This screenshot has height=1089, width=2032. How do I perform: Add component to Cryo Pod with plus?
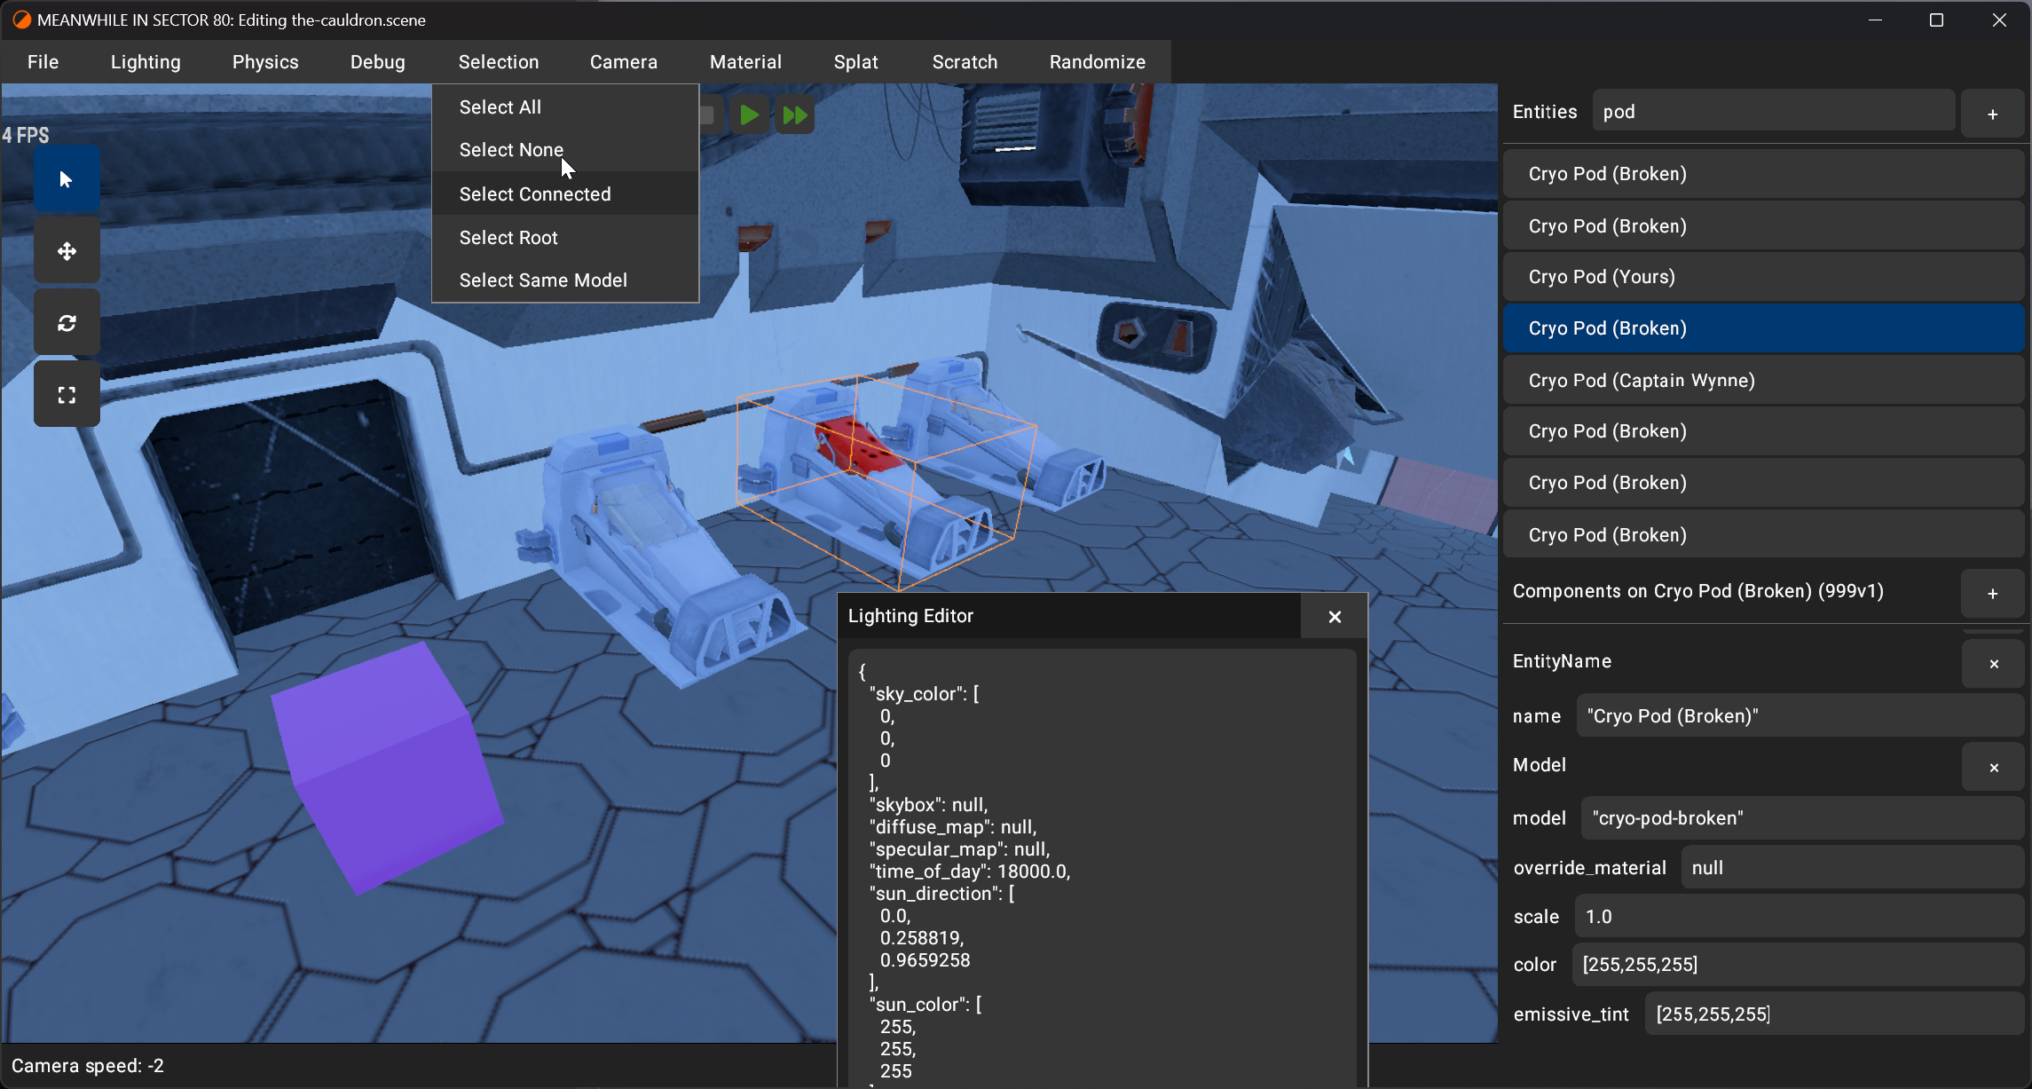[1992, 593]
